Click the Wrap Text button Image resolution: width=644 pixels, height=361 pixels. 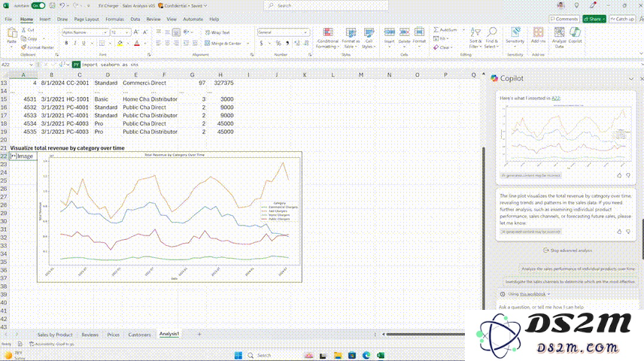(x=217, y=32)
